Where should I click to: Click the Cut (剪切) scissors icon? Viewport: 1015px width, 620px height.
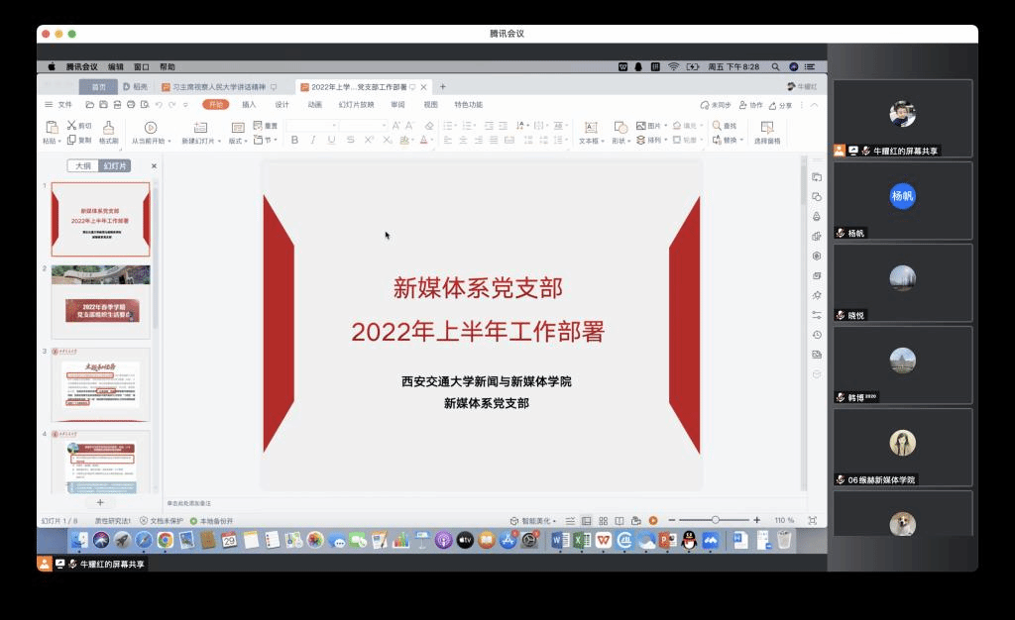[72, 126]
